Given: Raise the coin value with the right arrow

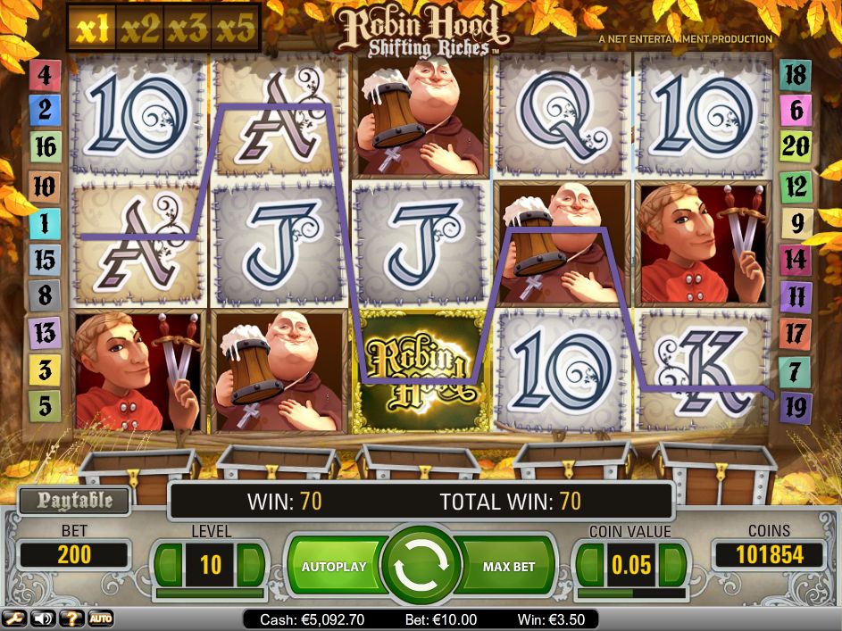Looking at the screenshot, I should click(672, 565).
